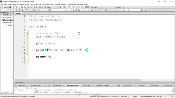Image resolution: width=175 pixels, height=98 pixels.
Task: Click the New file toolbar icon
Action: [x=2, y=7]
